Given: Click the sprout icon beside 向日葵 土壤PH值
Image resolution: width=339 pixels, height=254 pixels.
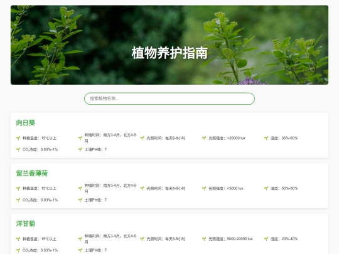Looking at the screenshot, I should [x=80, y=149].
